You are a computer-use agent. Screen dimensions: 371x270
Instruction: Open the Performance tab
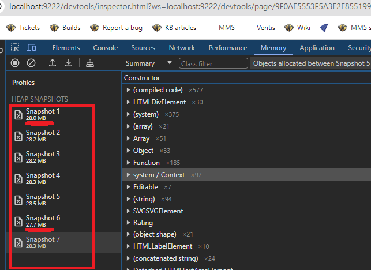[227, 48]
